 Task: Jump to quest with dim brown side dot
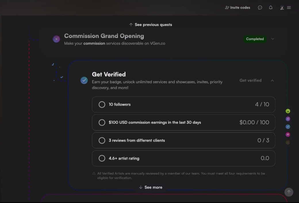click(x=288, y=142)
